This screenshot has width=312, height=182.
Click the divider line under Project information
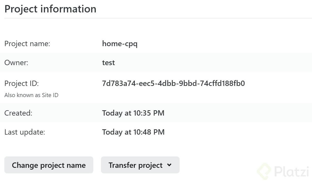(158, 18)
